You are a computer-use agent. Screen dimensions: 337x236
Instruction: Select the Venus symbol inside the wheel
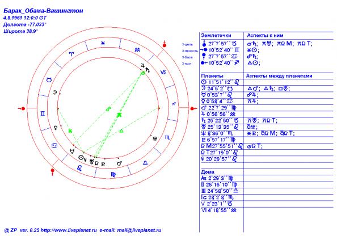(x=56, y=128)
